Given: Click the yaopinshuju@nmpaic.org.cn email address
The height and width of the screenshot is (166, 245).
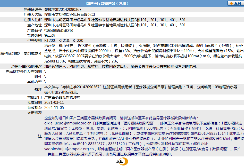Looking at the screenshot, I should (69, 149).
